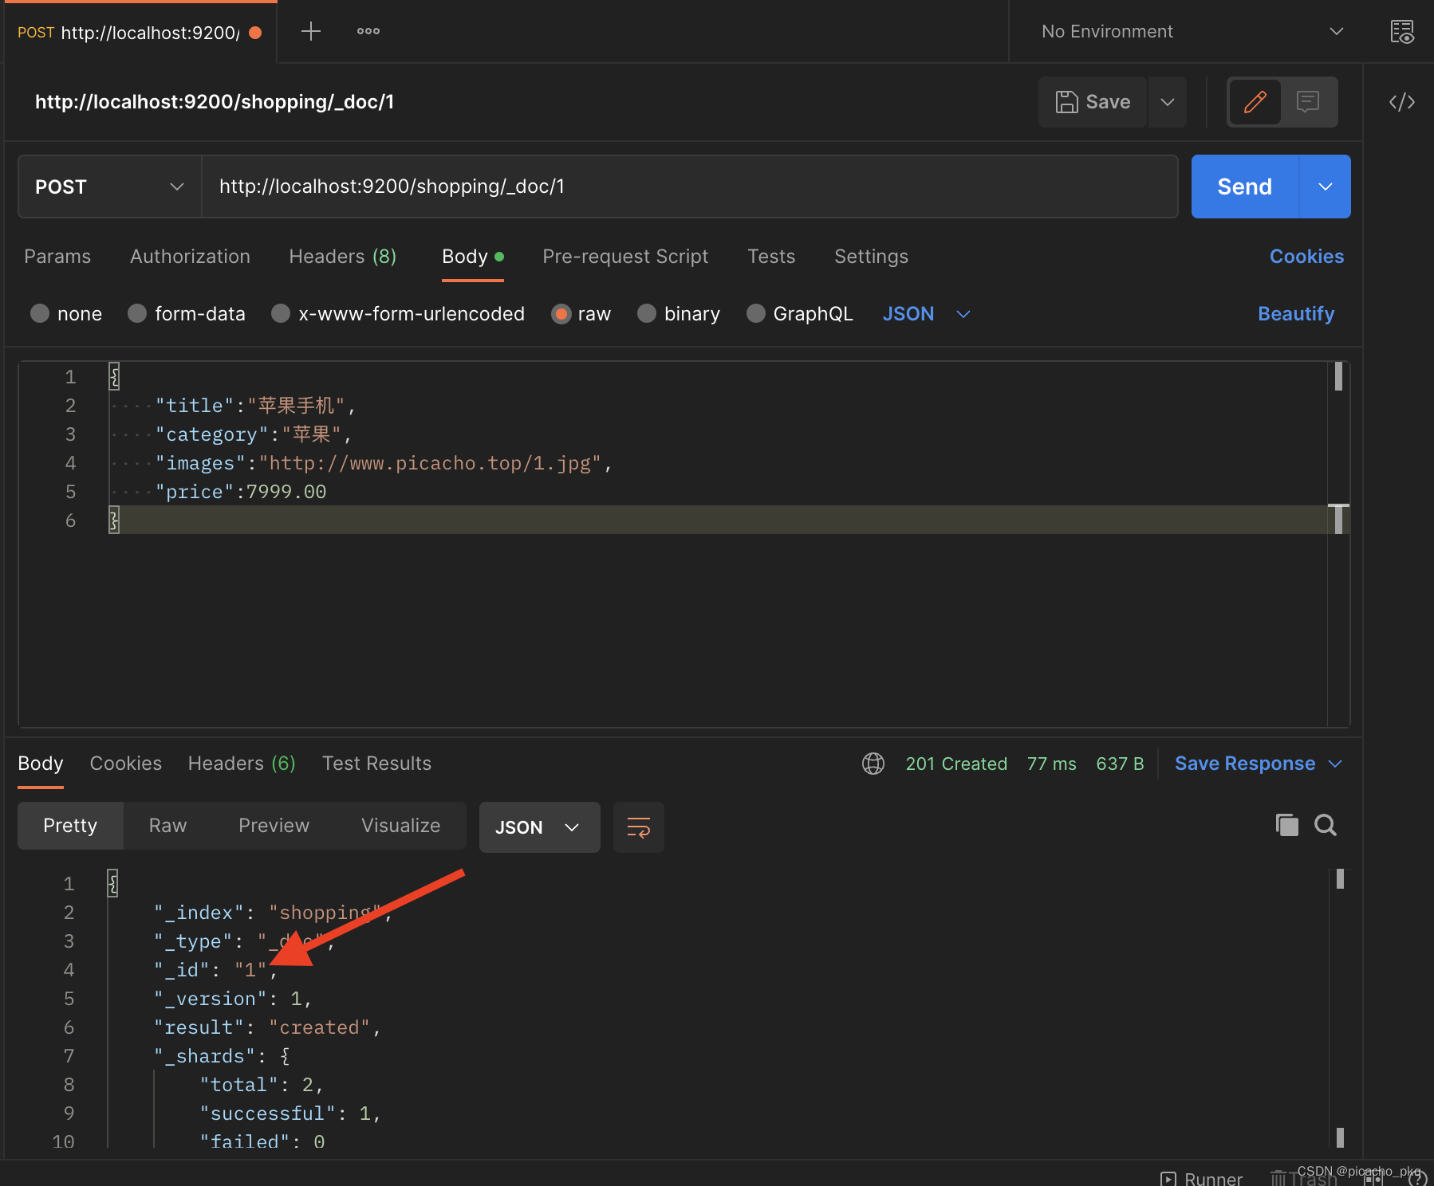Viewport: 1434px width, 1186px height.
Task: Open the comments icon beside the pencil
Action: (x=1308, y=102)
